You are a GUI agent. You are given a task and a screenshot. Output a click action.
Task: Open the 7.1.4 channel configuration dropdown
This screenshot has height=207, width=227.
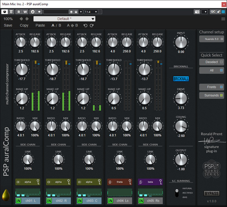91,12
